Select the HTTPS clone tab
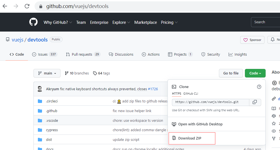Image resolution: width=280 pixels, height=150 pixels. [176, 94]
